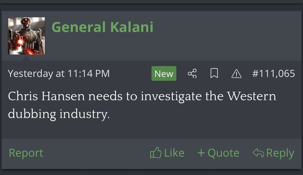This screenshot has width=303, height=175.
Task: Click the share icon in post header
Action: (192, 74)
